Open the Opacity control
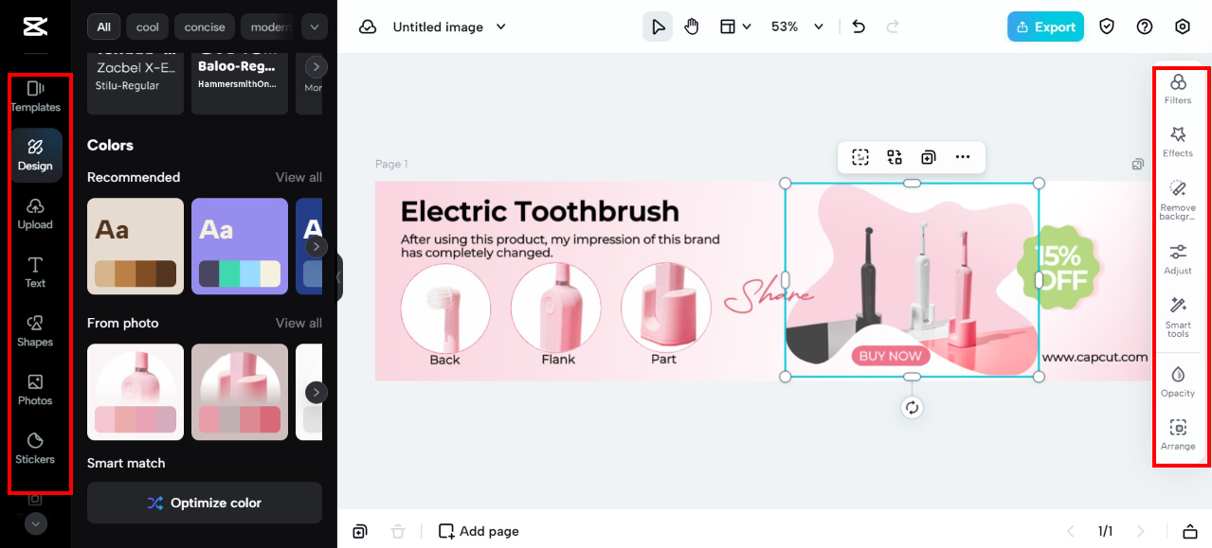Image resolution: width=1212 pixels, height=548 pixels. pos(1178,381)
